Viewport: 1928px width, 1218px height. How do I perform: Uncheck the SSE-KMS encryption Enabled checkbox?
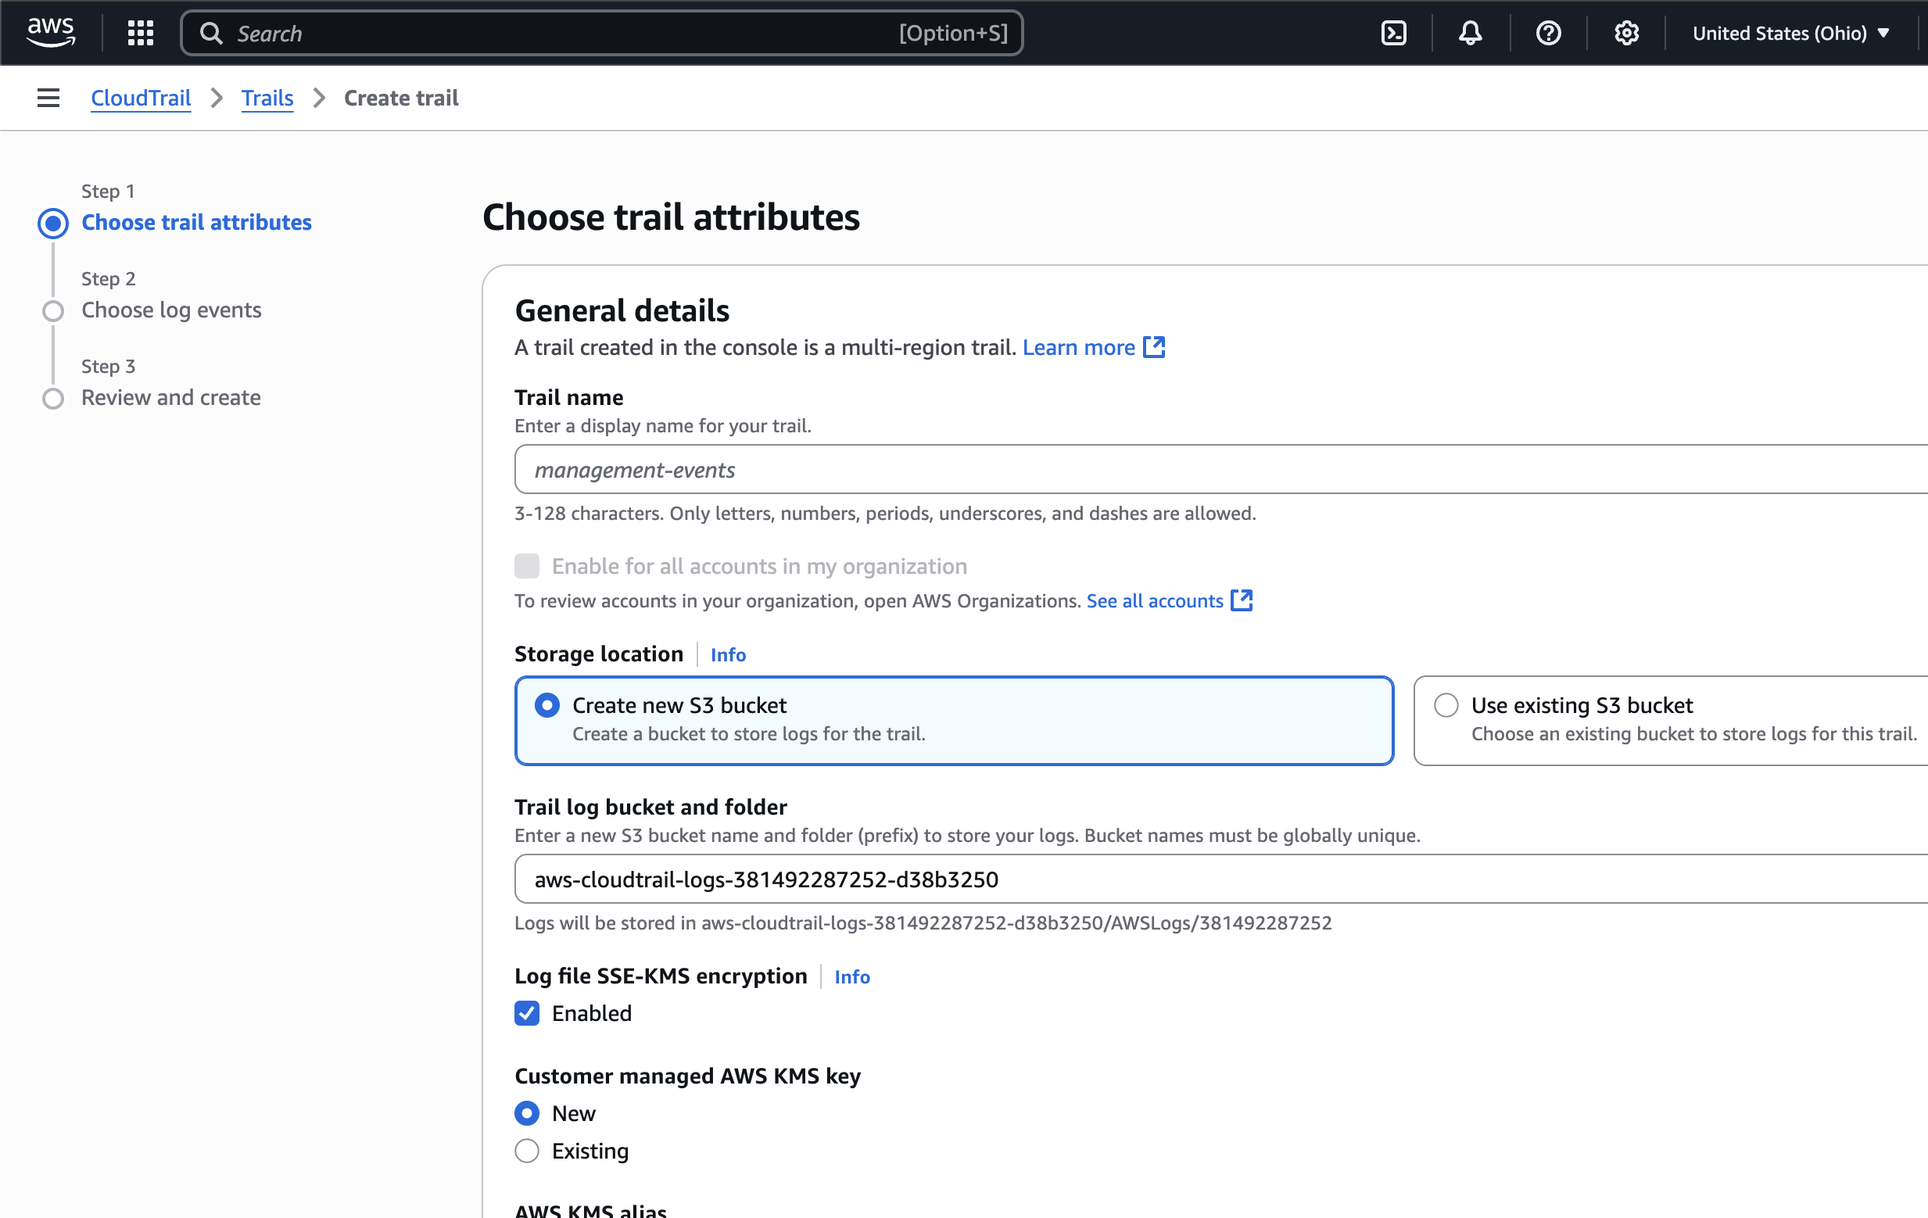pos(527,1013)
